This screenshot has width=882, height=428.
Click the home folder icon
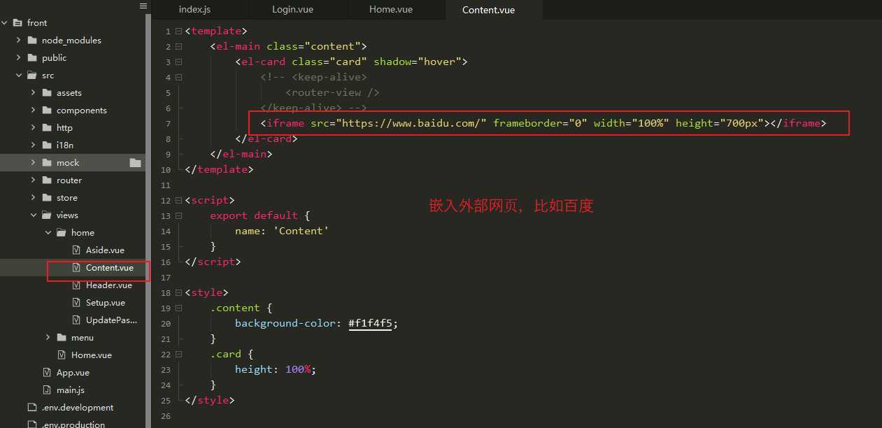pyautogui.click(x=62, y=233)
